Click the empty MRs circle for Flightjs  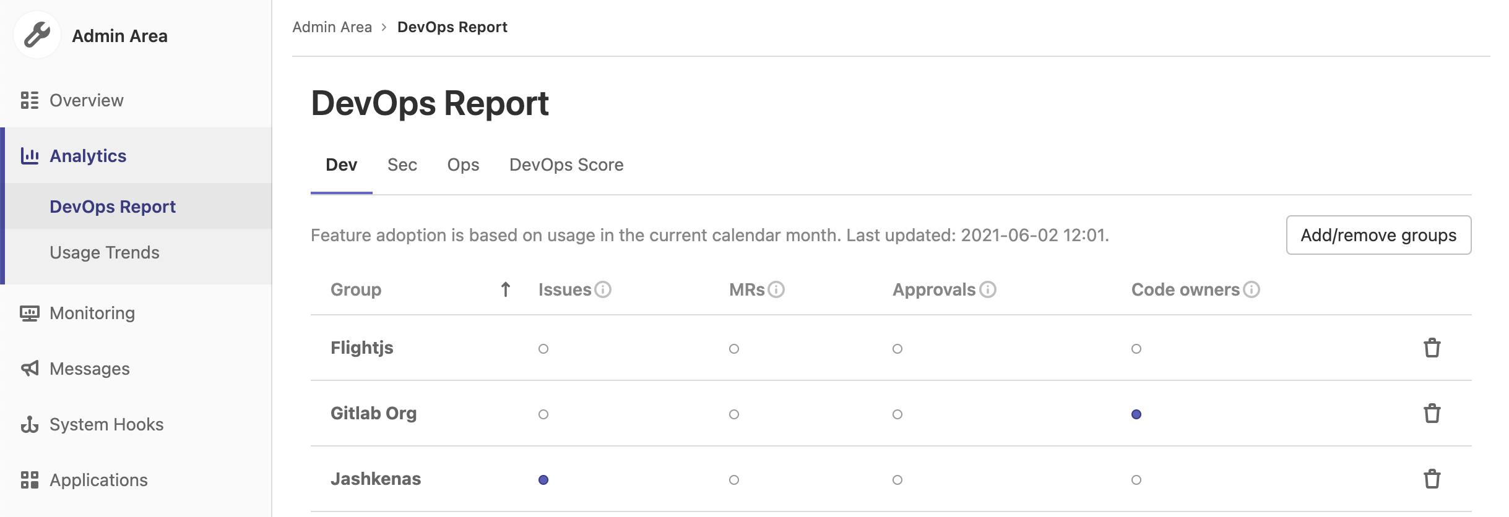click(x=734, y=349)
